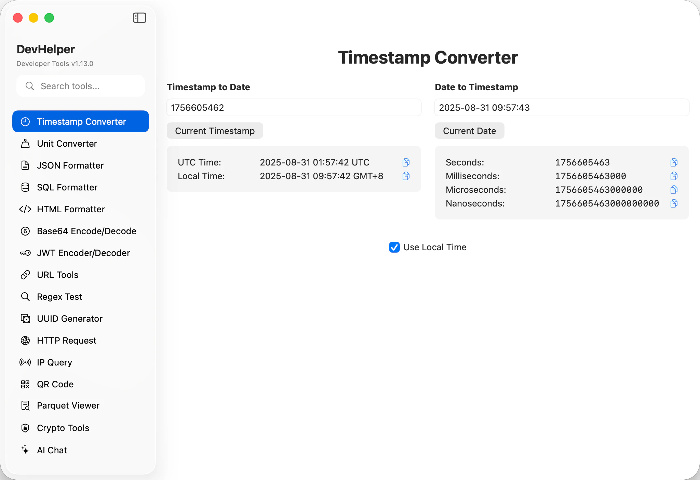700x480 pixels.
Task: Copy the UTC Time value
Action: point(406,162)
